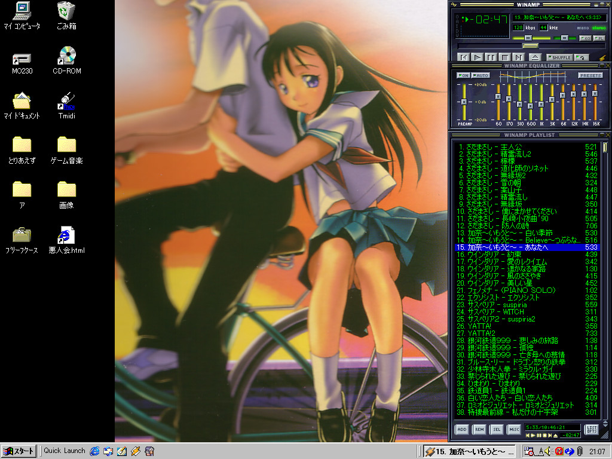Screen dimensions: 612x459
Task: Select playlist track 26. YATTA!
Action: pyautogui.click(x=527, y=326)
